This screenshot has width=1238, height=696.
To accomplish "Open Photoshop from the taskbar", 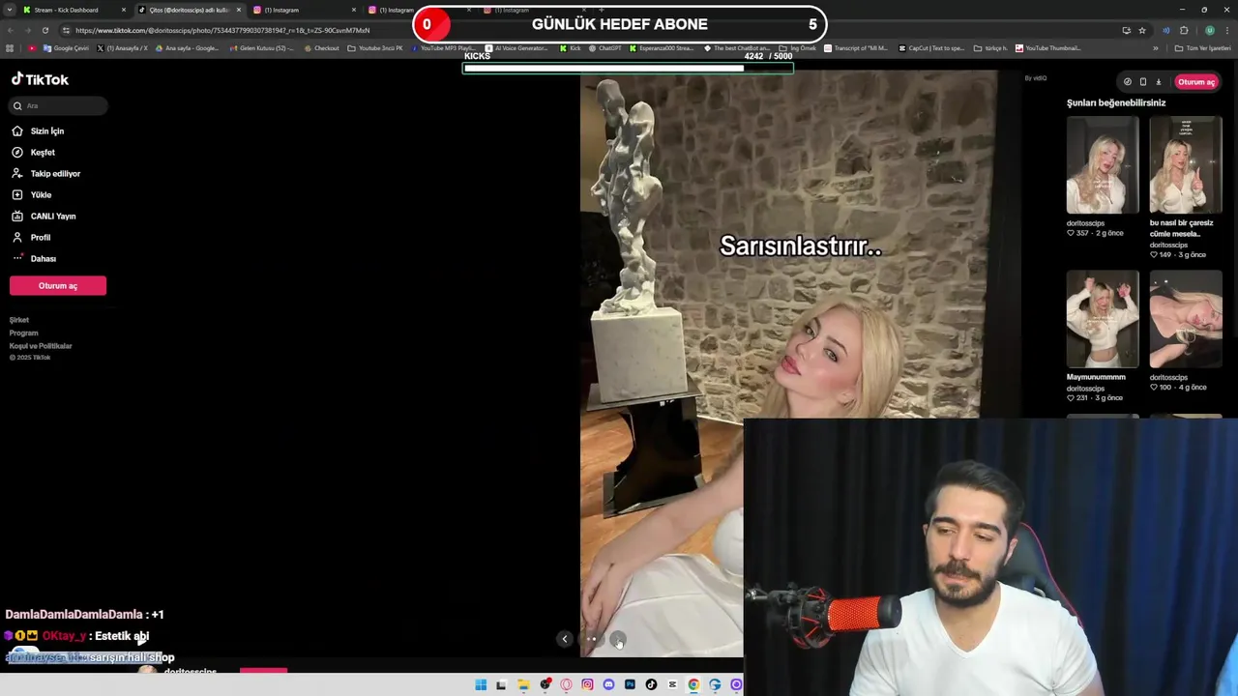I will (x=630, y=684).
